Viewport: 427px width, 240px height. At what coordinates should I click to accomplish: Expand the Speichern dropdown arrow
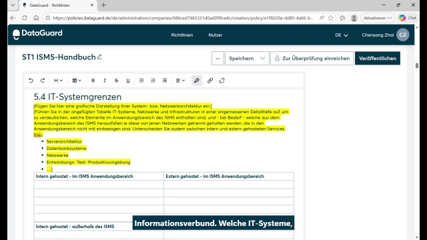coord(262,58)
